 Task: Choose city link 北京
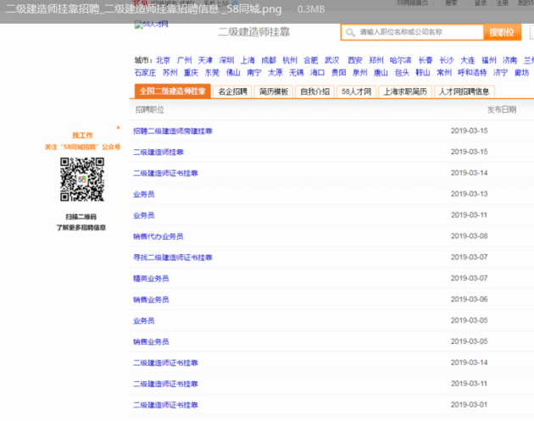tap(163, 60)
